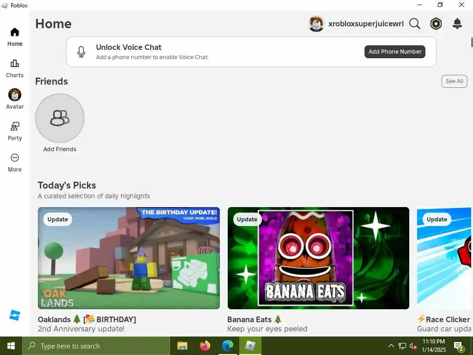Open search with the magnifier icon
Viewport: 473px width, 355px height.
414,24
